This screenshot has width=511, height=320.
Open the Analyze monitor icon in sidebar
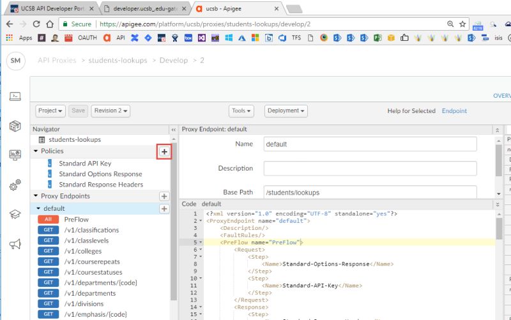click(x=15, y=155)
